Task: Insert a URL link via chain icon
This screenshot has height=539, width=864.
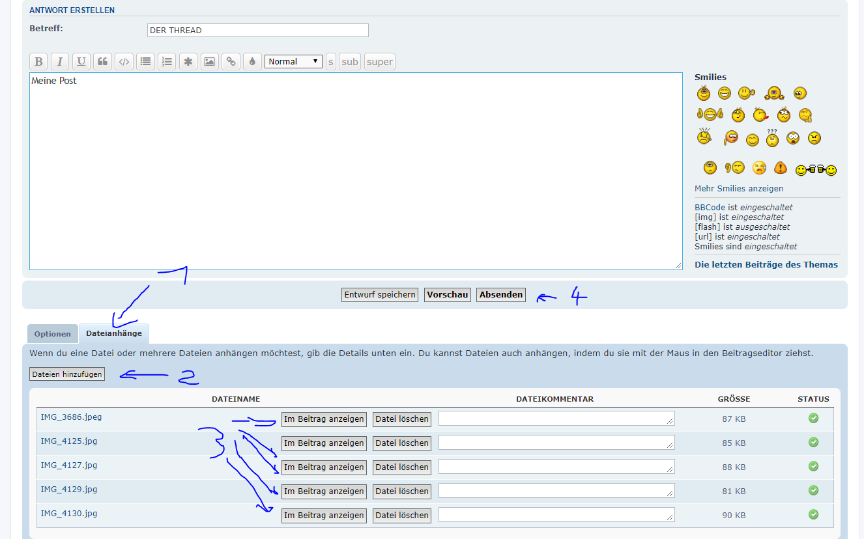Action: (231, 62)
